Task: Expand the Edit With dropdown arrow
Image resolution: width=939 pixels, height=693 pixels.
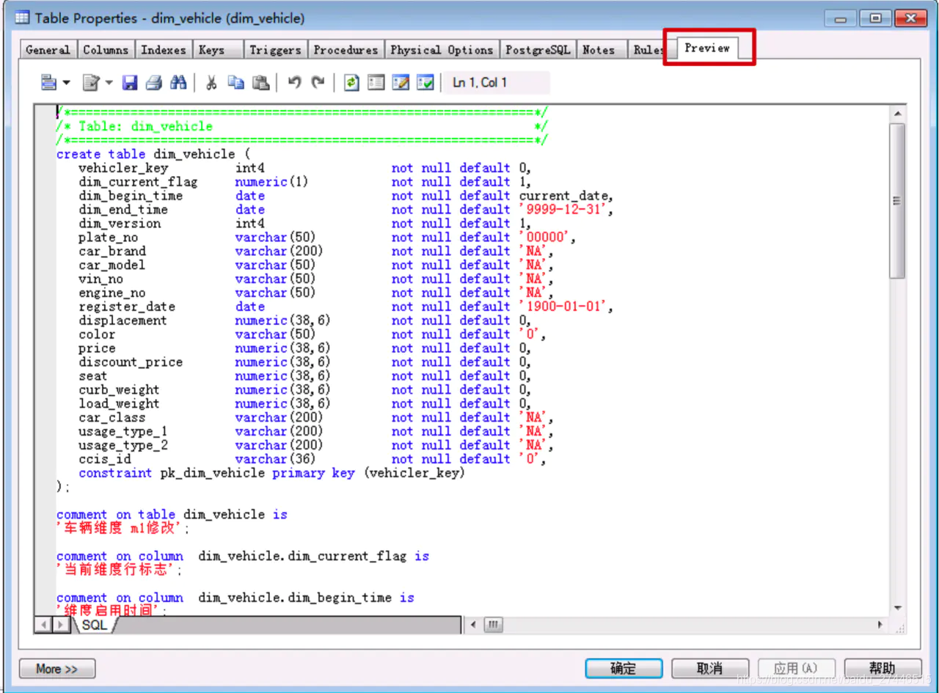Action: pyautogui.click(x=109, y=83)
